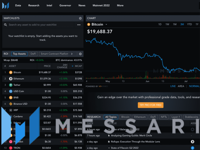
Task: Click Ethereum asset icon in Rollups article row
Action: pos(192,142)
